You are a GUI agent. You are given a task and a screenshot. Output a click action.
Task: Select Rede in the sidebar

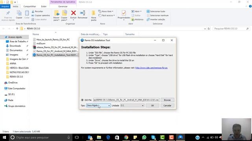click(11, 100)
